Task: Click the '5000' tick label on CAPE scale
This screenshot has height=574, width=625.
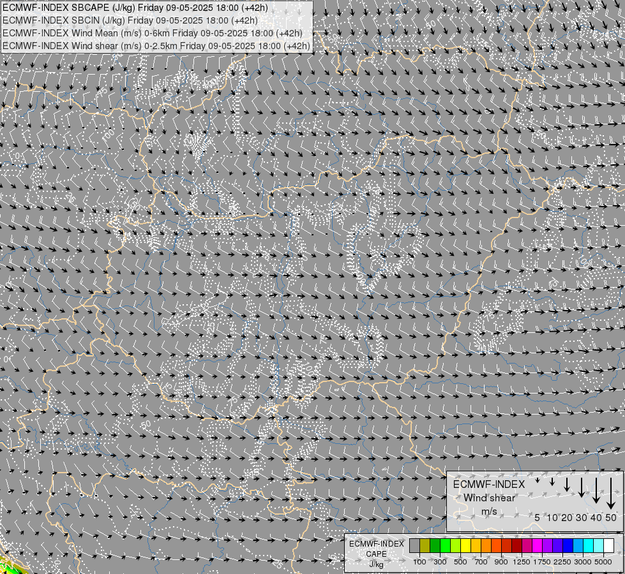Action: click(x=603, y=562)
